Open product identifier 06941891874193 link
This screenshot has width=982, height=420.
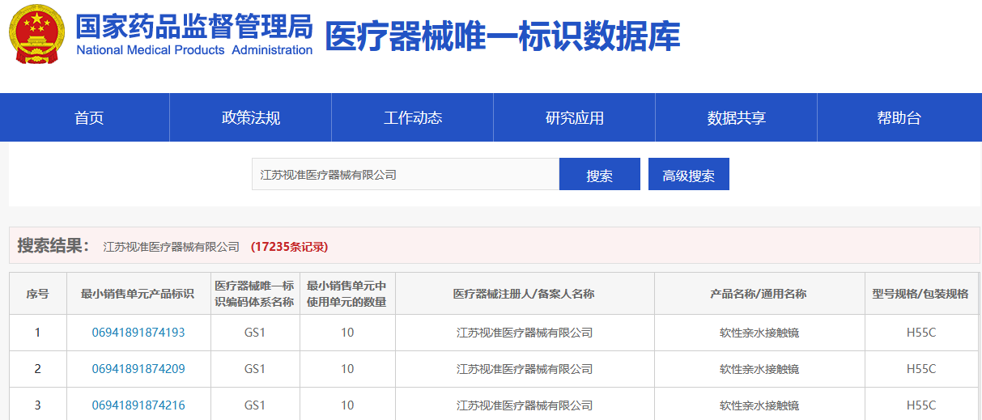click(x=138, y=333)
